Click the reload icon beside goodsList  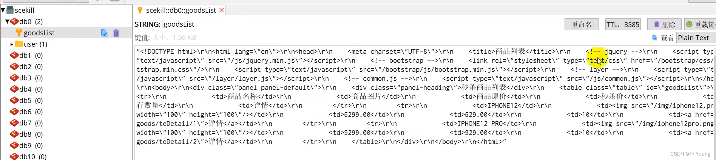click(104, 33)
